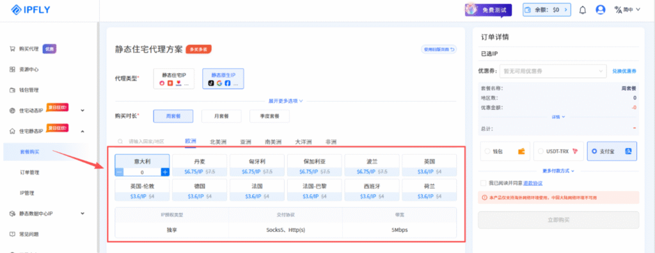
Task: Choose 静态原生IP proxy type
Action: (x=223, y=79)
